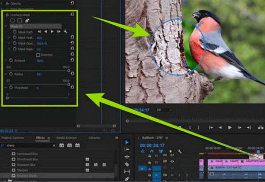This screenshot has height=182, width=265.
Task: Toggle V2 track output eye
Action: click(172, 161)
